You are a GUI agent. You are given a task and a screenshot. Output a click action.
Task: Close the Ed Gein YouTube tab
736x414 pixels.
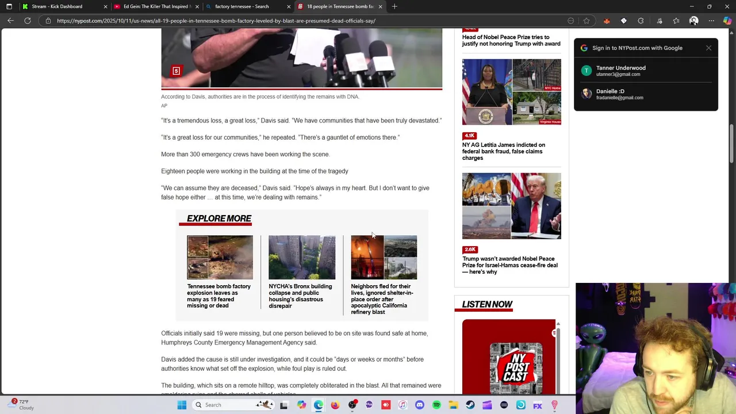[x=197, y=6]
